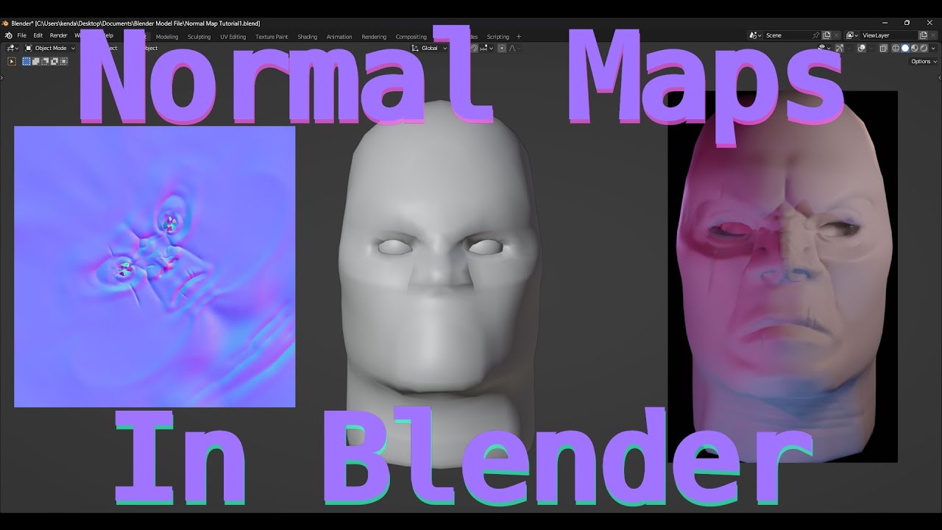Screen dimensions: 942x530
Task: Open the Object Mode dropdown
Action: (x=50, y=48)
